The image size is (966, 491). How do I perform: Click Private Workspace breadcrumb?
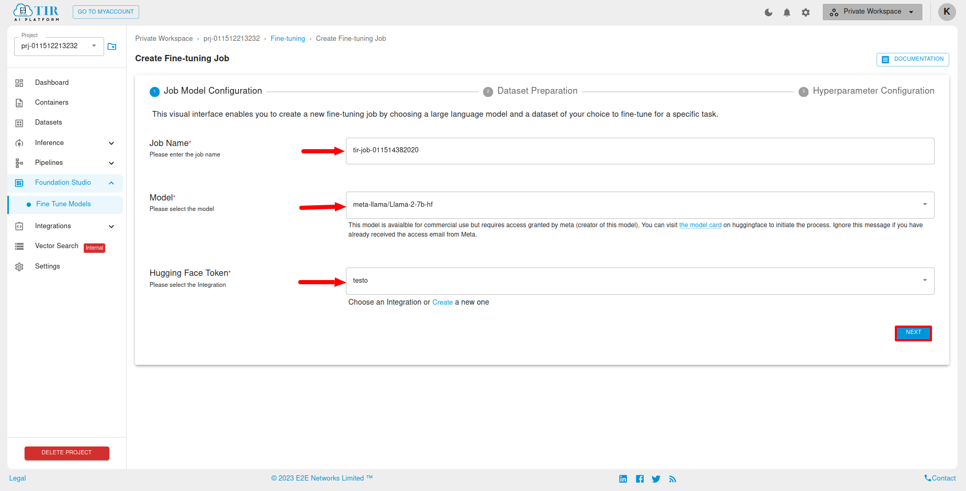coord(164,39)
